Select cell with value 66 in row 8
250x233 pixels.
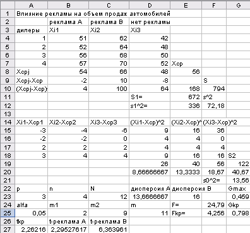[x=109, y=72]
